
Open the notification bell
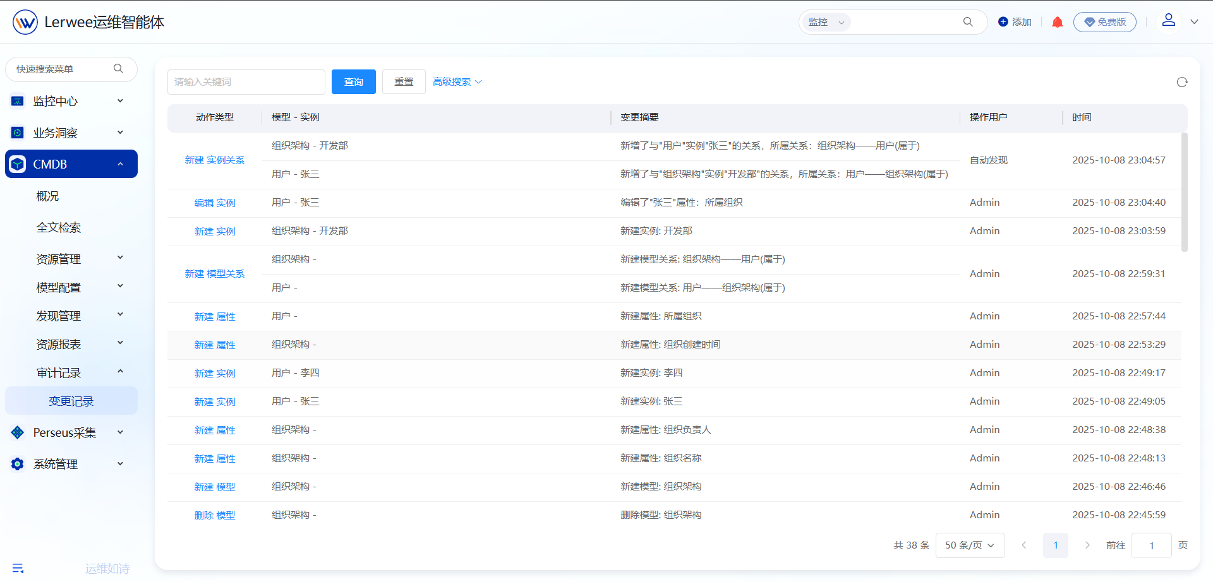(1058, 22)
